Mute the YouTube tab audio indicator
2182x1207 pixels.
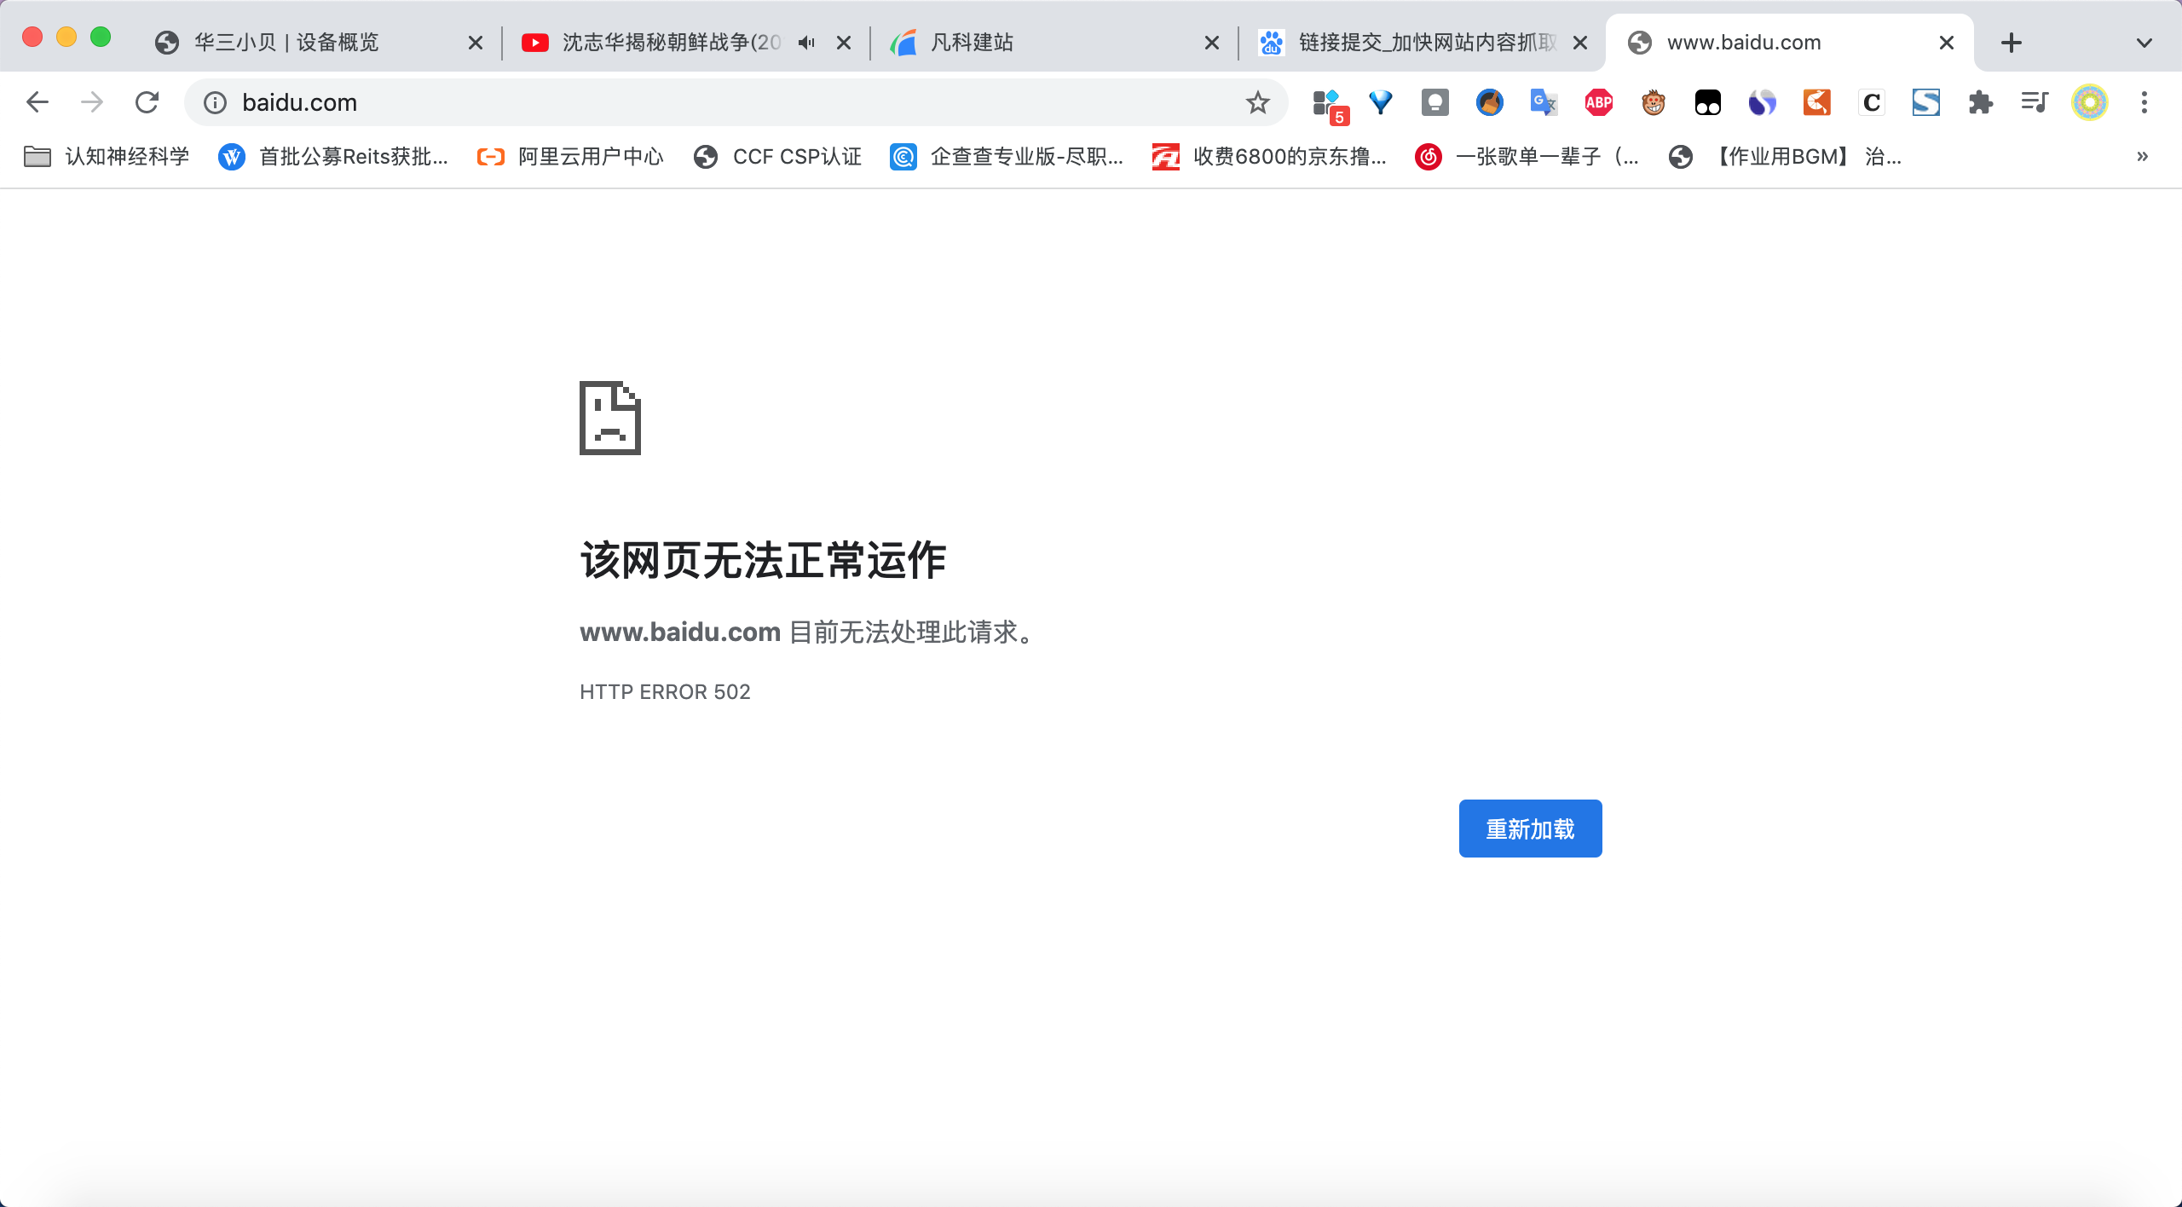(x=806, y=43)
